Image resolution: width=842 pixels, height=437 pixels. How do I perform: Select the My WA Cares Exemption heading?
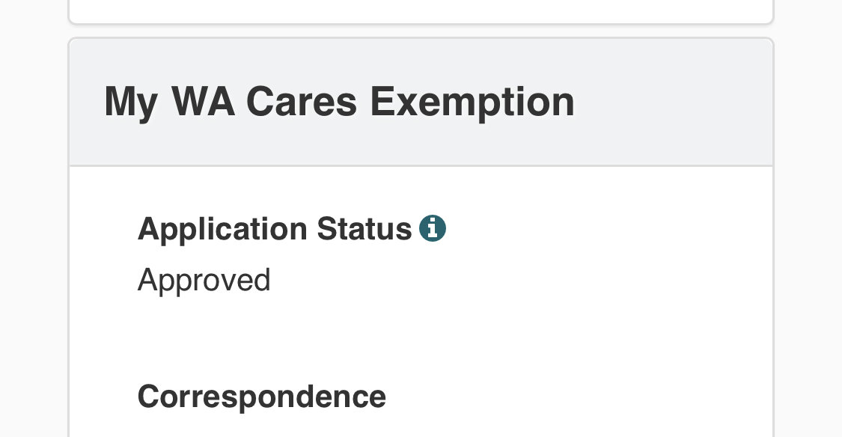(339, 102)
